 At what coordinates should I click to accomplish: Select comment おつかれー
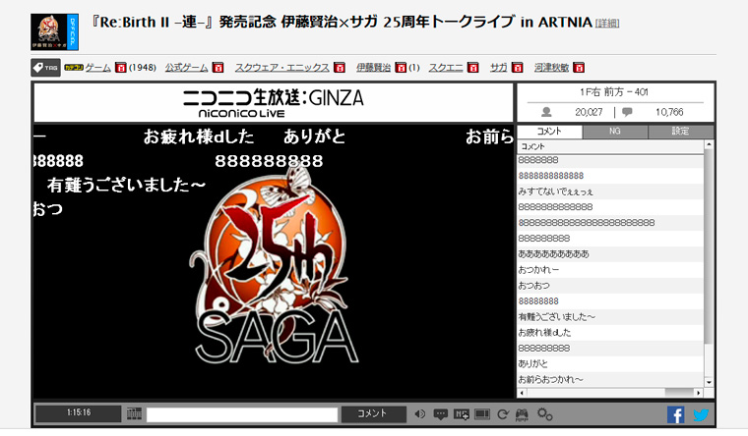[x=610, y=270]
